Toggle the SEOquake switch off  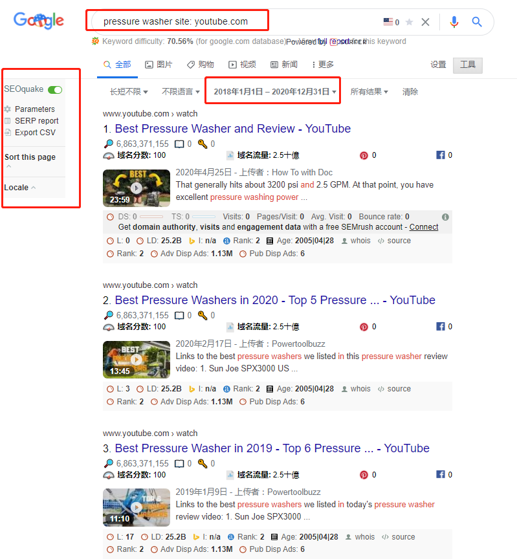pos(55,89)
